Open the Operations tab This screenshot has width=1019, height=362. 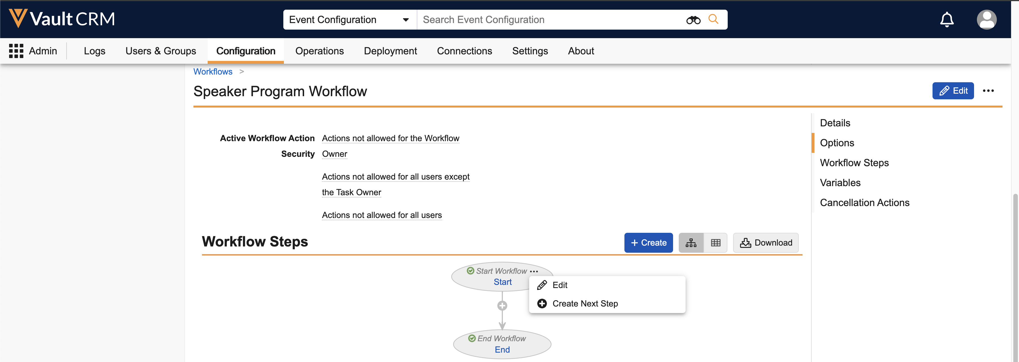[319, 51]
